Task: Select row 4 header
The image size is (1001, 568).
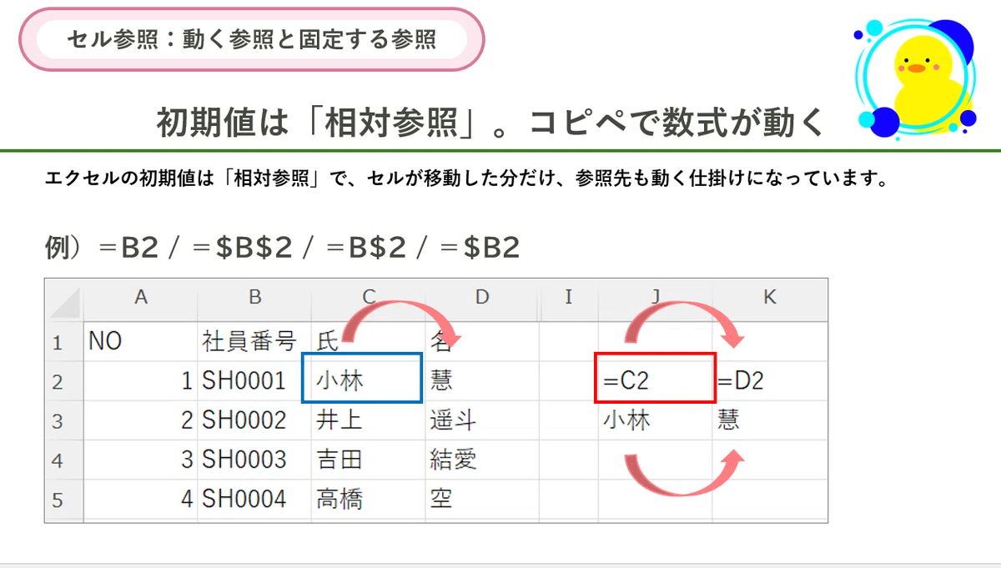Action: pos(64,460)
